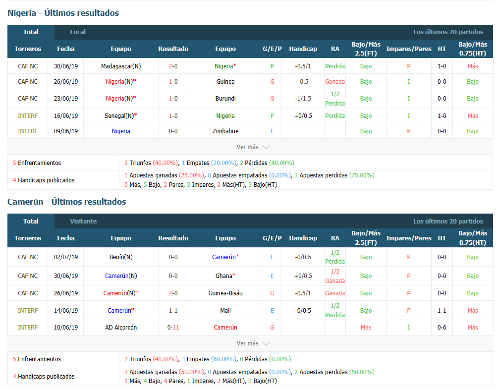Image resolution: width=496 pixels, height=389 pixels.
Task: Click handicap -1/1.5 in Burundi row
Action: click(x=303, y=98)
